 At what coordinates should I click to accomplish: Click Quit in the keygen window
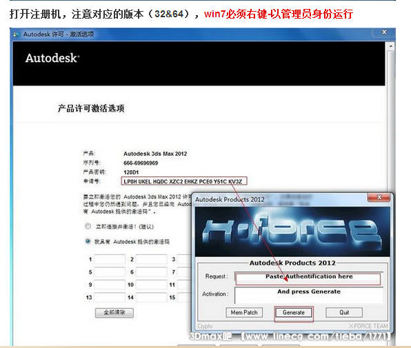tap(344, 312)
